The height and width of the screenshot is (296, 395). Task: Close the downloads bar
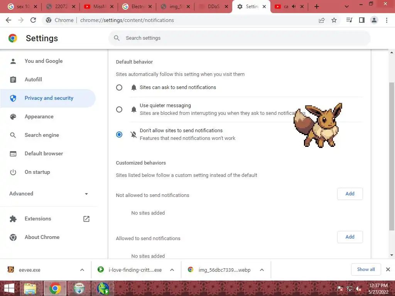[388, 269]
